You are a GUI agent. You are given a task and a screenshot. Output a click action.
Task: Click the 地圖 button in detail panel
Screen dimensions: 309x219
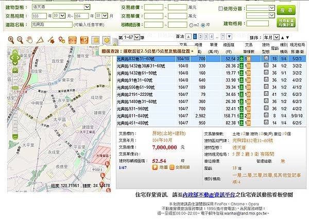(160, 167)
